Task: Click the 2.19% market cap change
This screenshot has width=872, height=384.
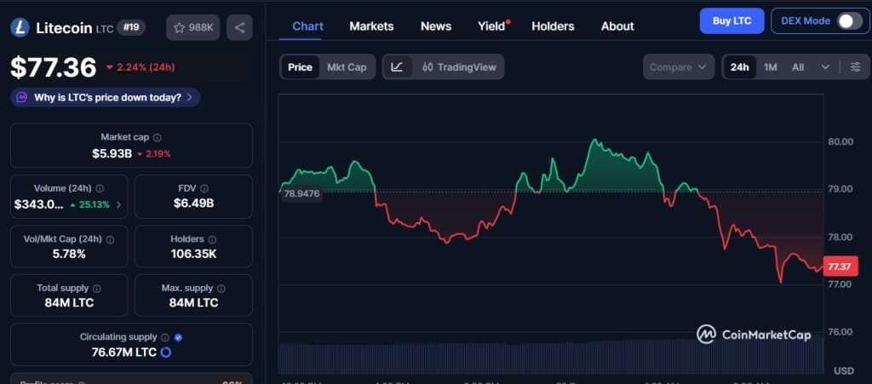Action: pos(153,154)
